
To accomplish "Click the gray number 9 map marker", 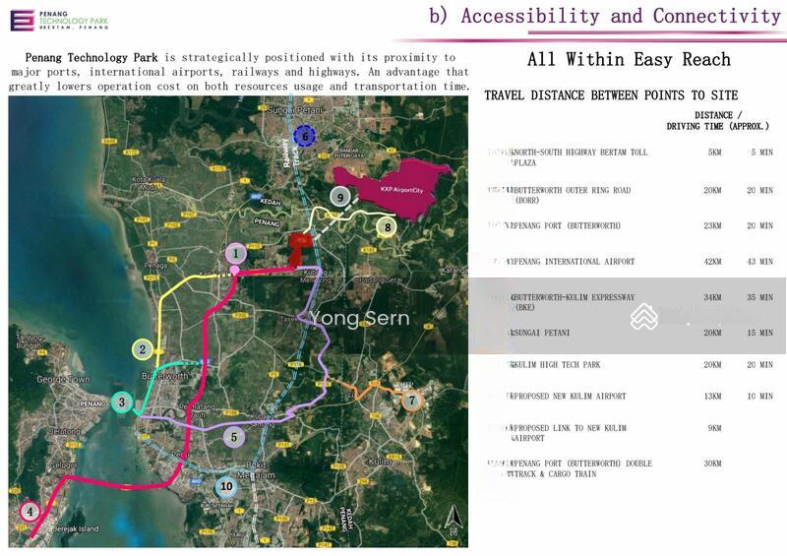I will click(339, 198).
